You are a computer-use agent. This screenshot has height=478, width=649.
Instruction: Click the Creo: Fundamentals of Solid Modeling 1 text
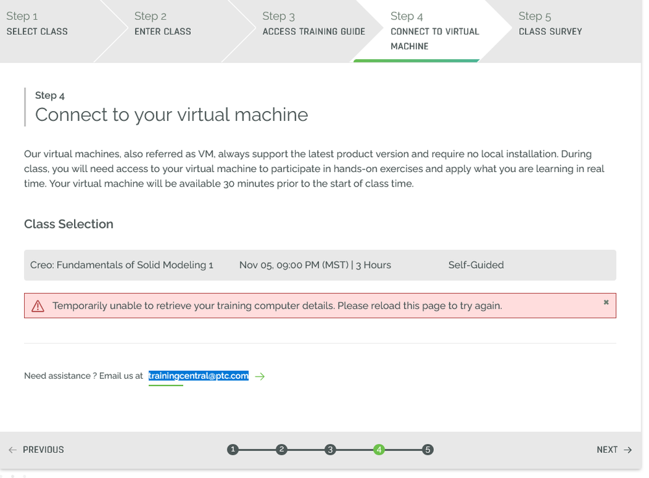121,265
